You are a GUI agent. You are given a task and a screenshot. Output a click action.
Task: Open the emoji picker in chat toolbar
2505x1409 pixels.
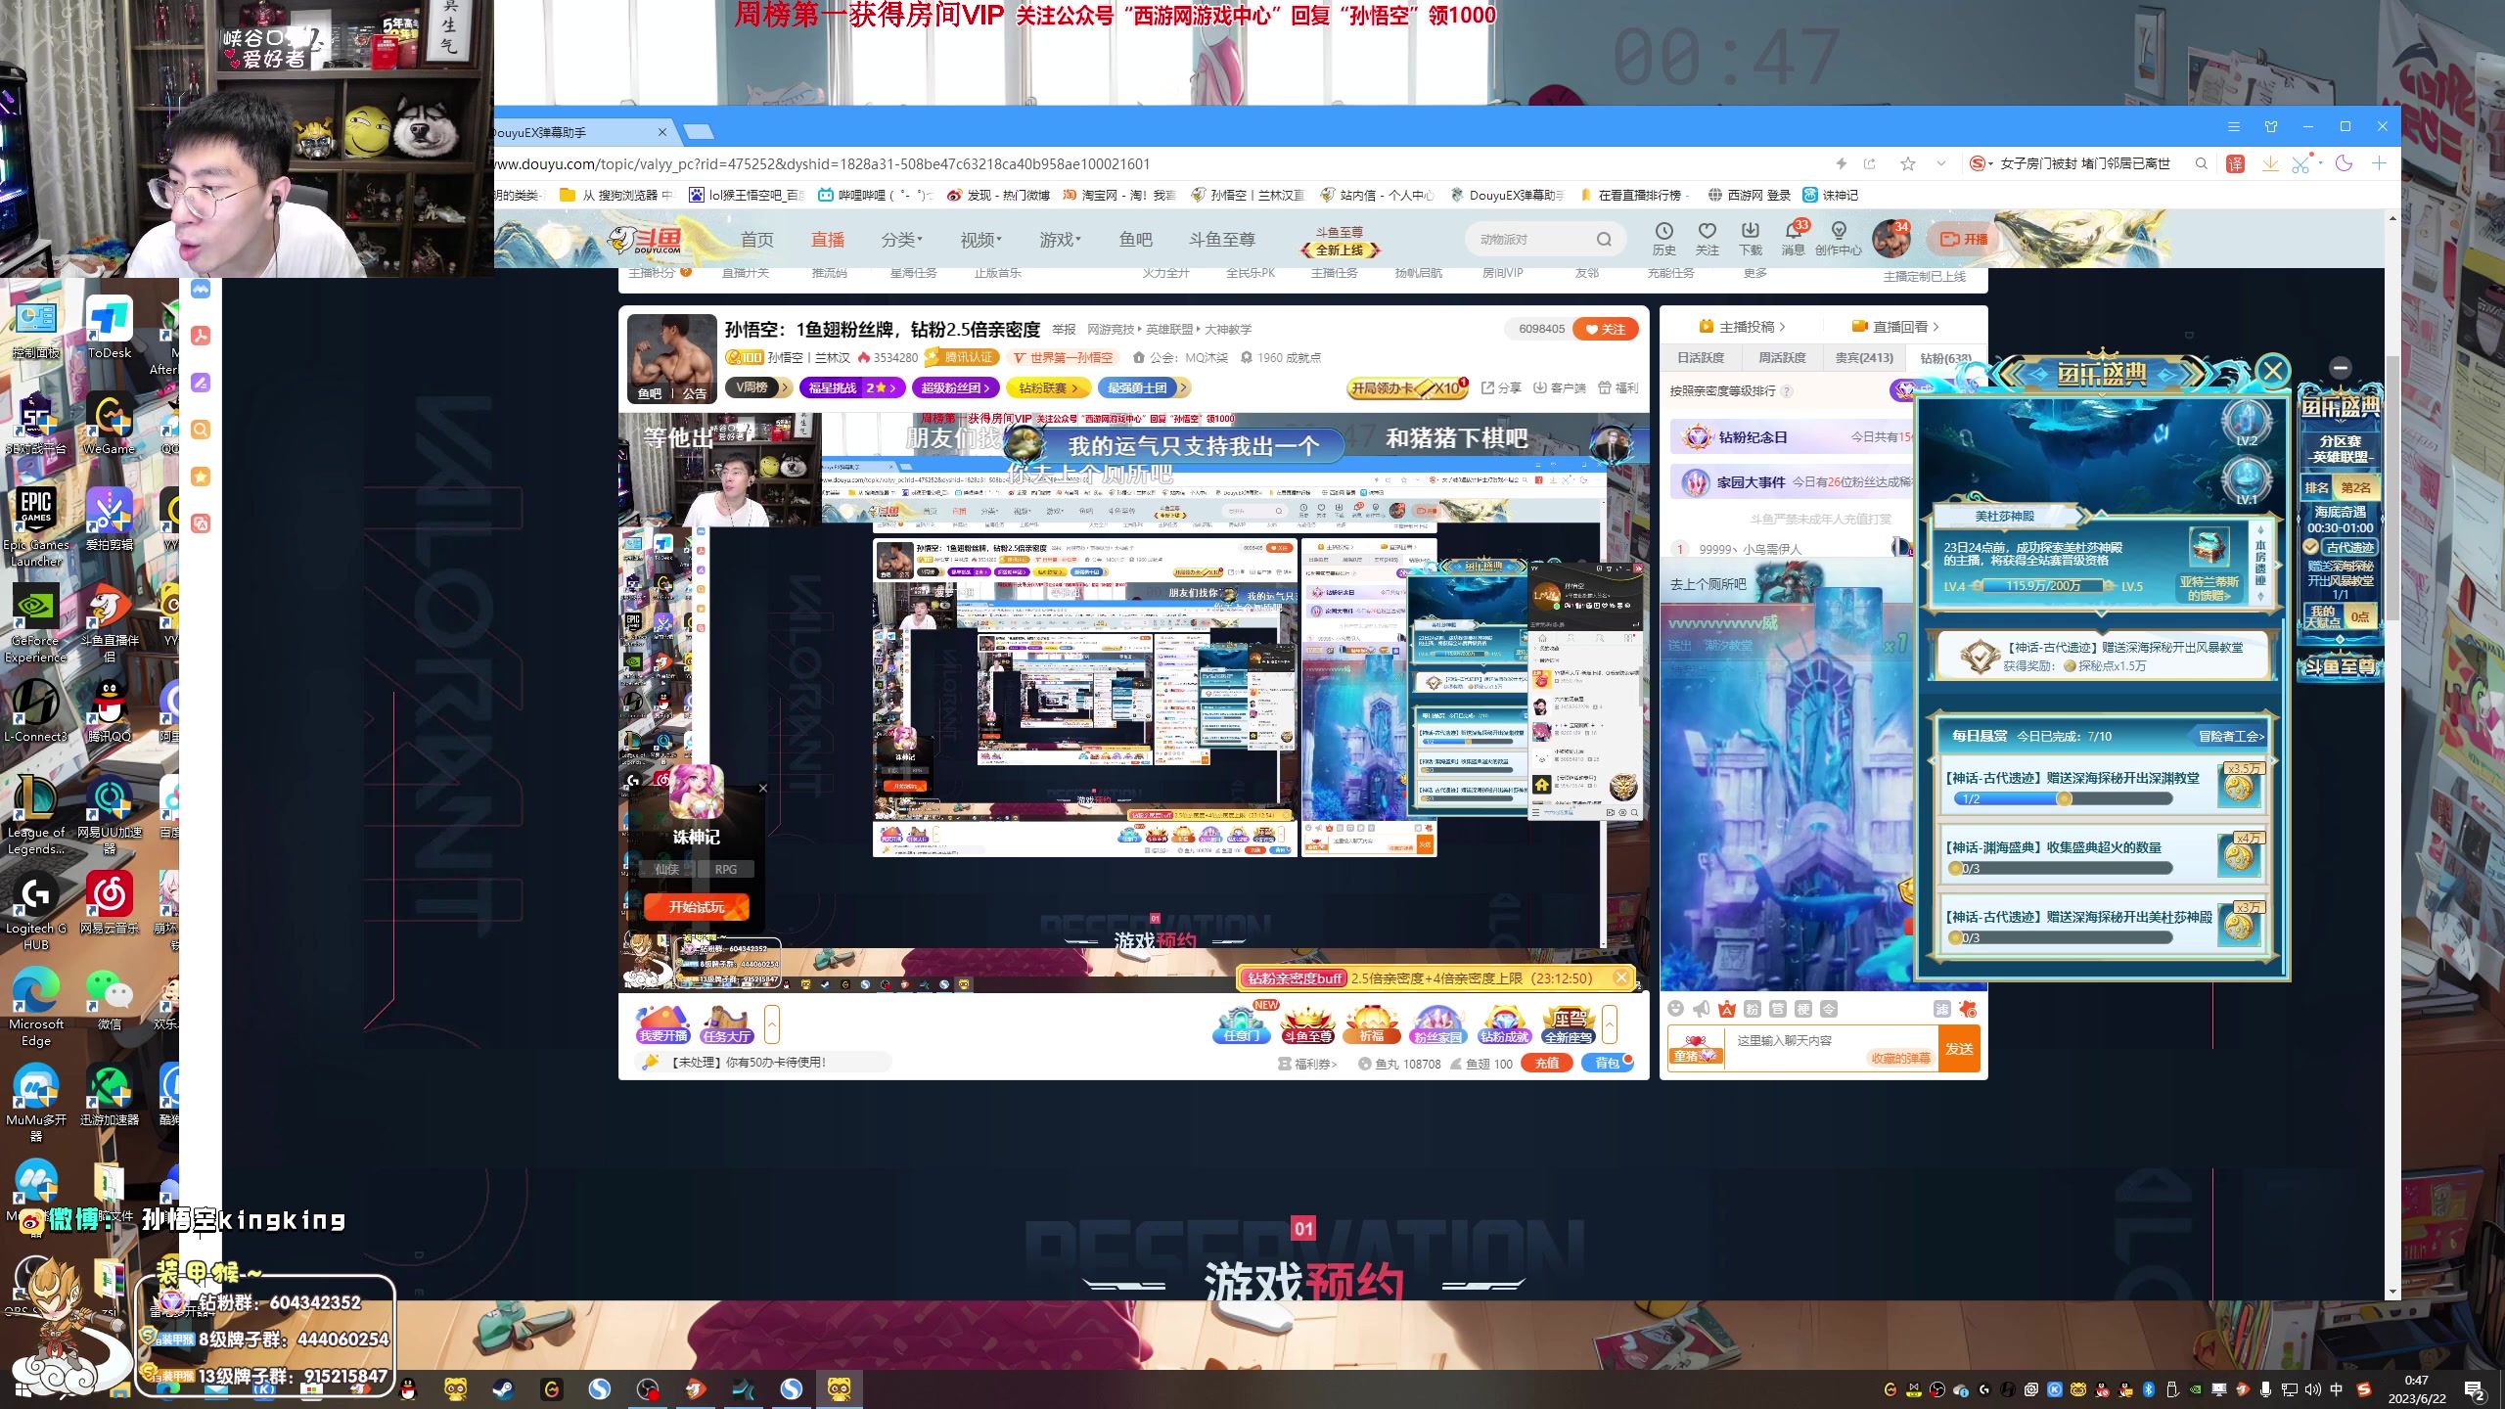1676,1009
